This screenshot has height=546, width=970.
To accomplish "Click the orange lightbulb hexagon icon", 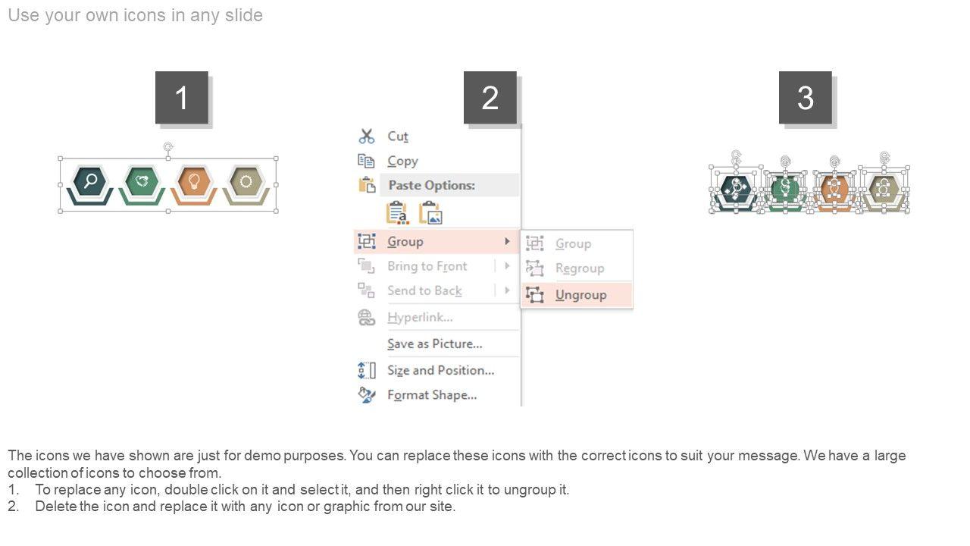I will 194,181.
